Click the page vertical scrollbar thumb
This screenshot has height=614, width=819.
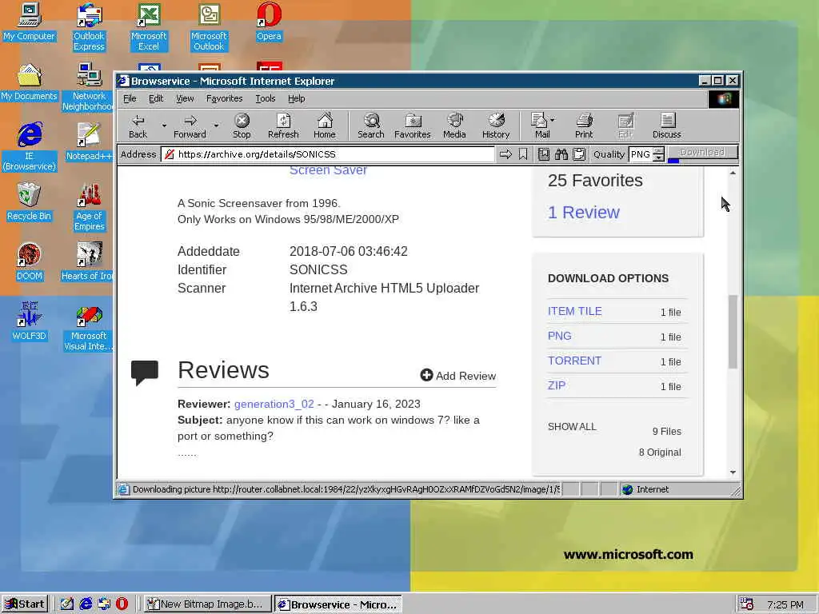pyautogui.click(x=733, y=332)
